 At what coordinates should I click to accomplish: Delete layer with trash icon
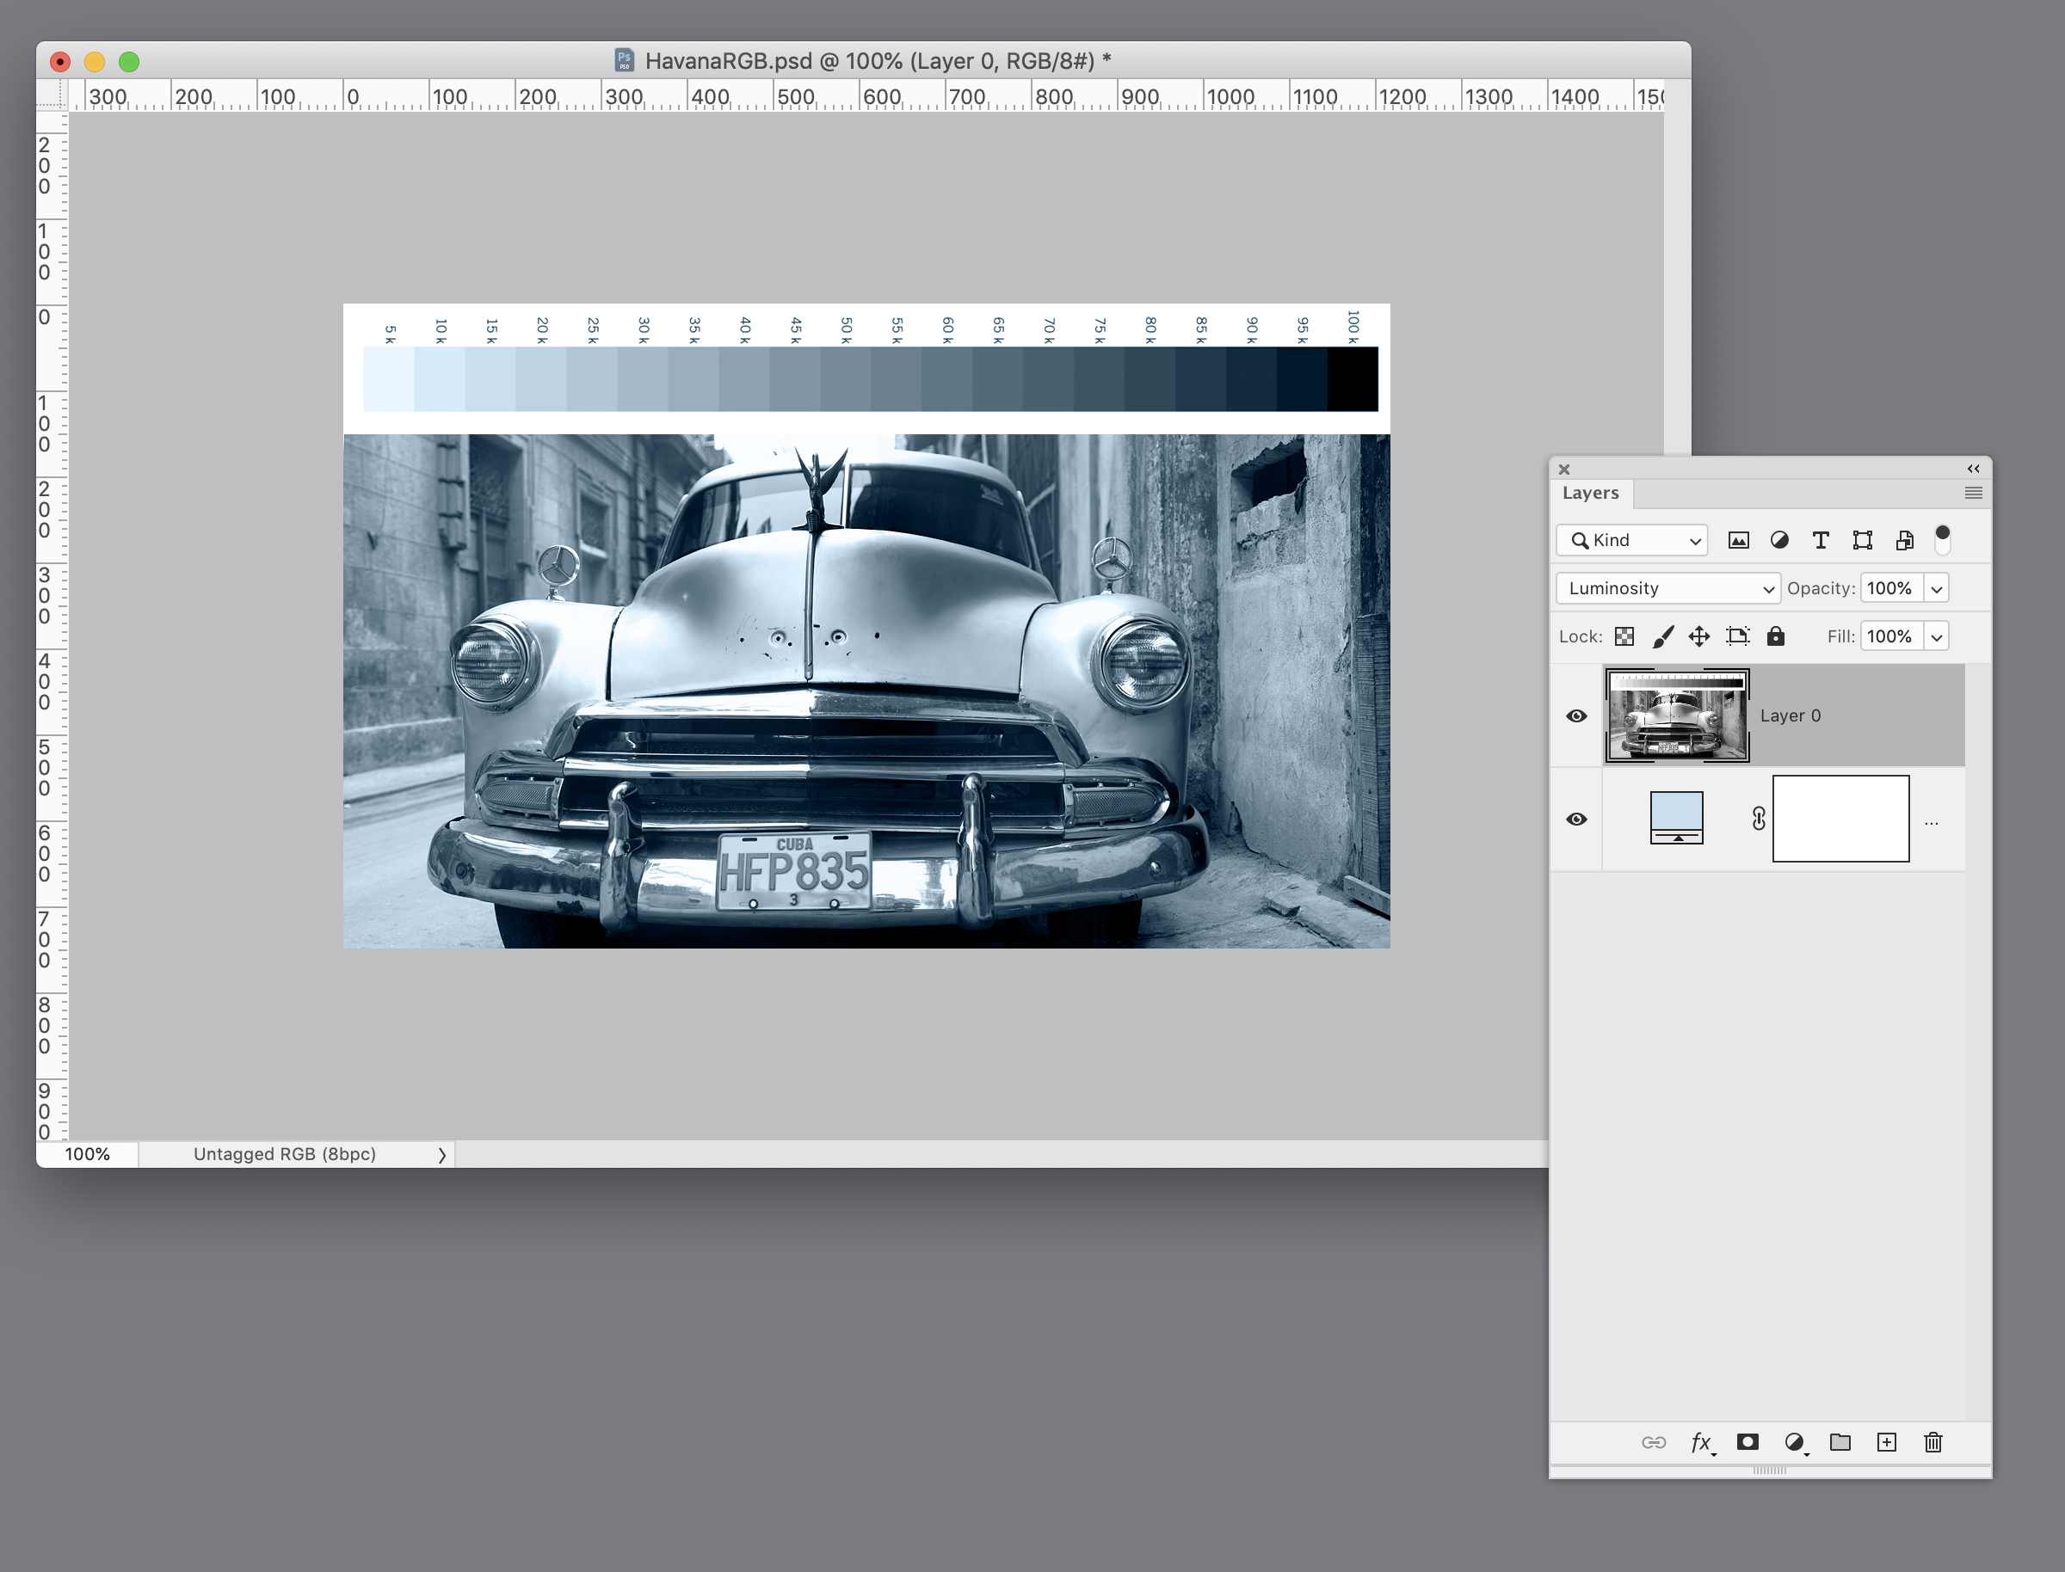click(x=1933, y=1442)
